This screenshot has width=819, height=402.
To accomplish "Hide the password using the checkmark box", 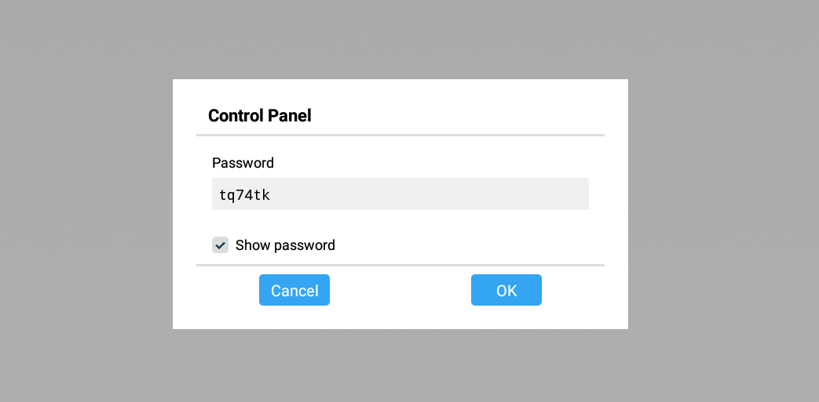I will 220,245.
